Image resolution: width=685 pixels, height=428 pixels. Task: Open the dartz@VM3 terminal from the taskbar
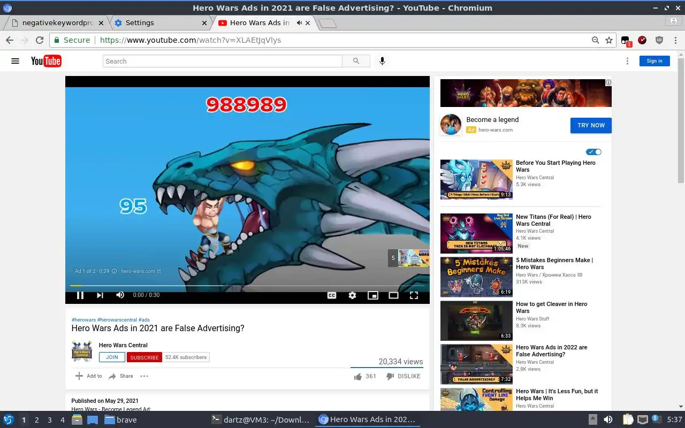coord(261,420)
